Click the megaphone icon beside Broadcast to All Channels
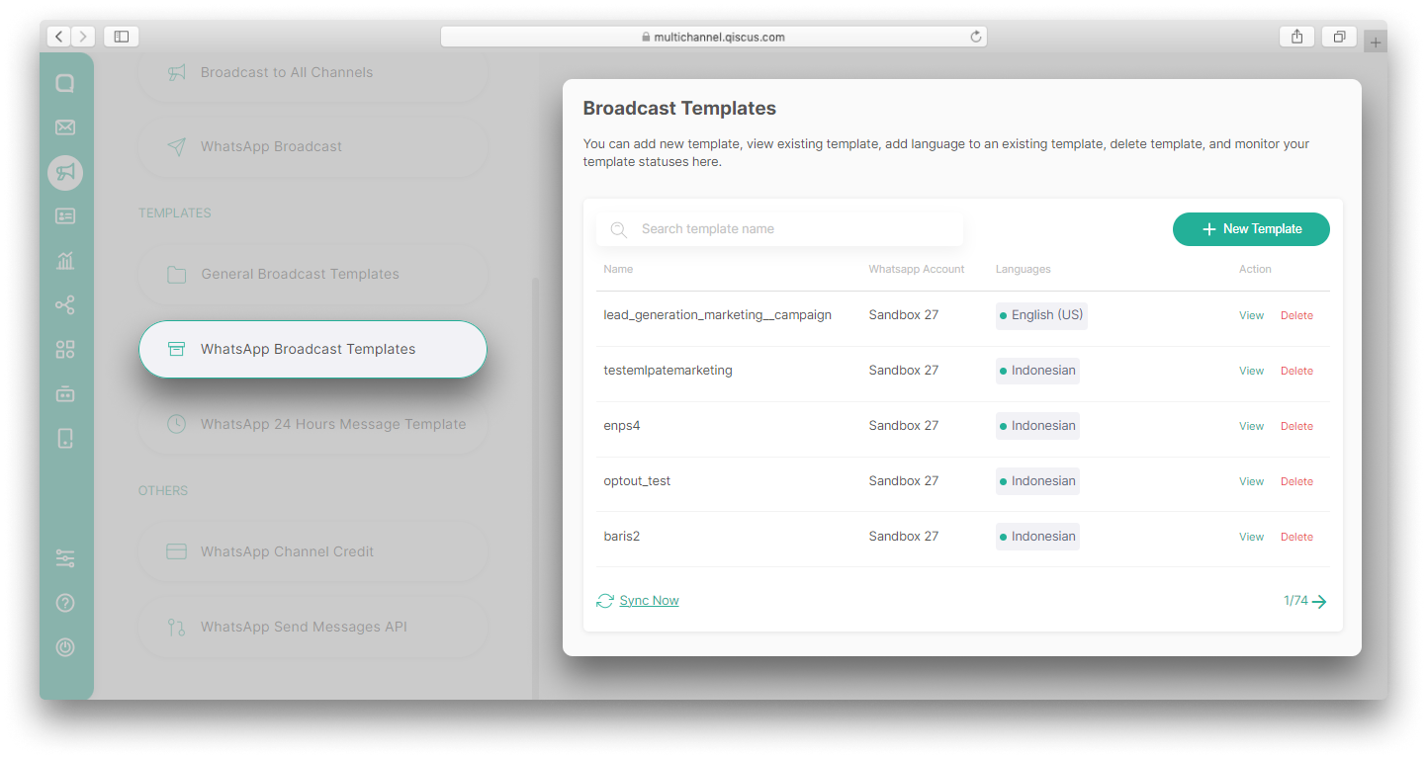The width and height of the screenshot is (1427, 759). click(x=177, y=72)
